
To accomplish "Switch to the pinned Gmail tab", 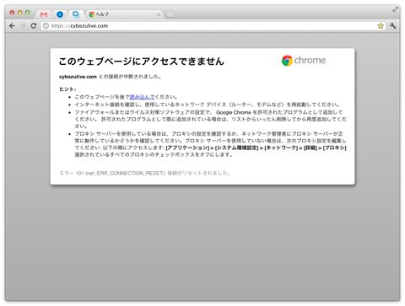I will [44, 14].
